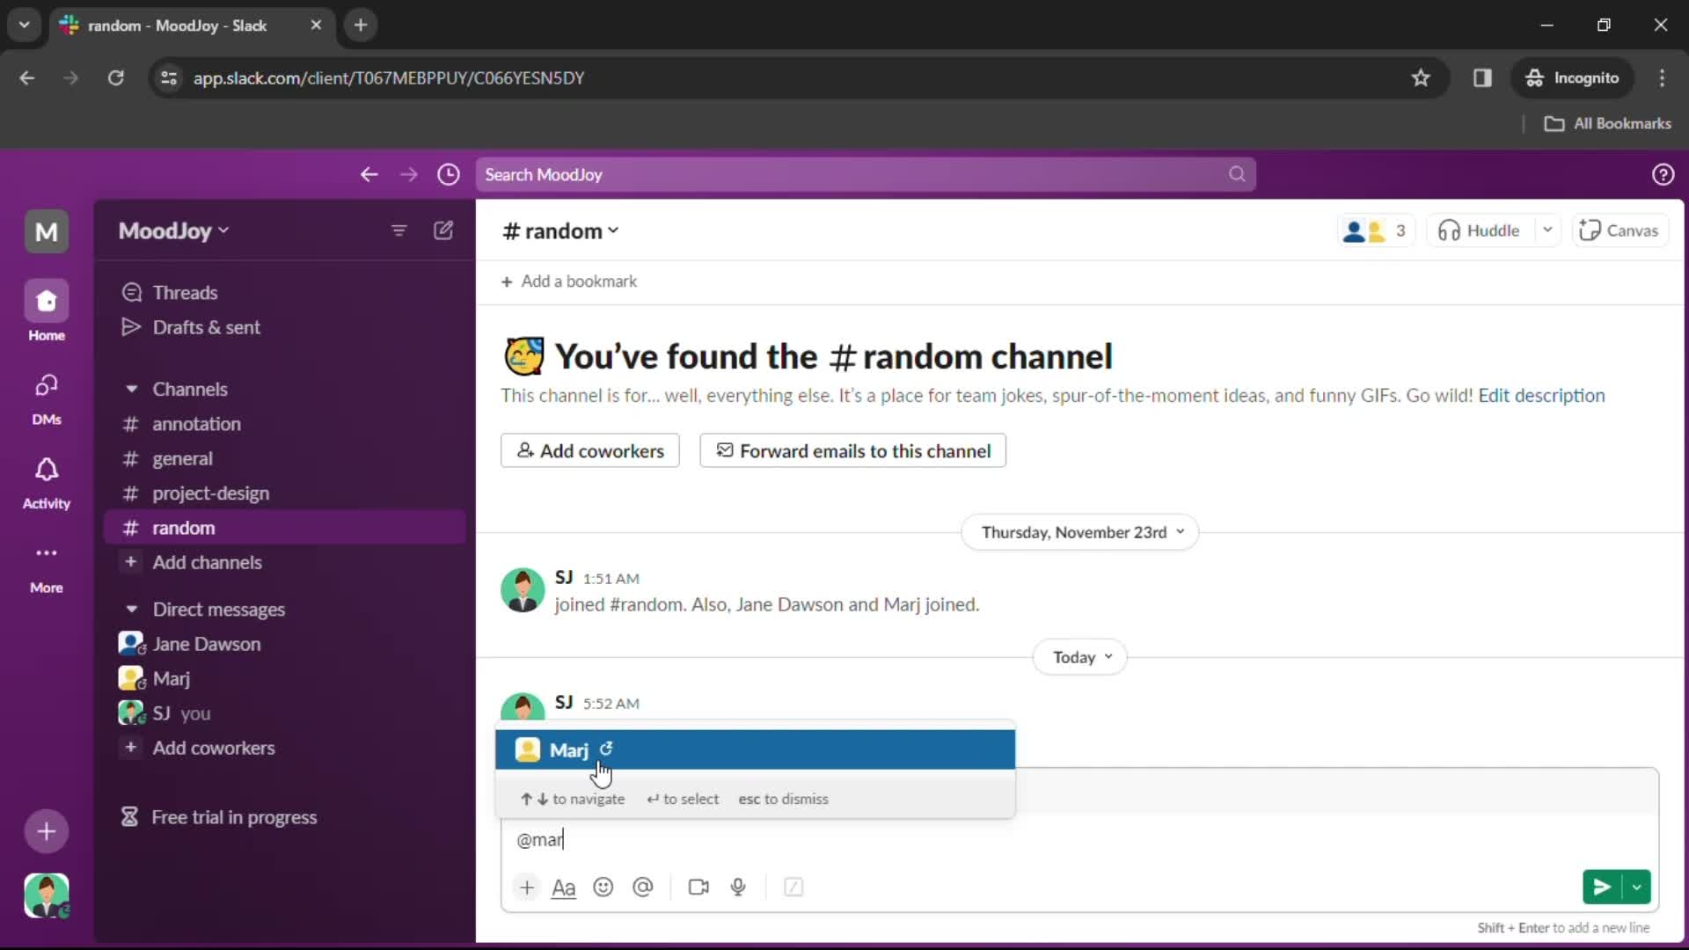Open emoji picker in composer

(603, 888)
